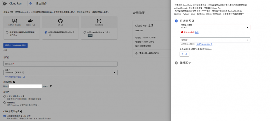Click the Cloud Run title text

pos(15,4)
